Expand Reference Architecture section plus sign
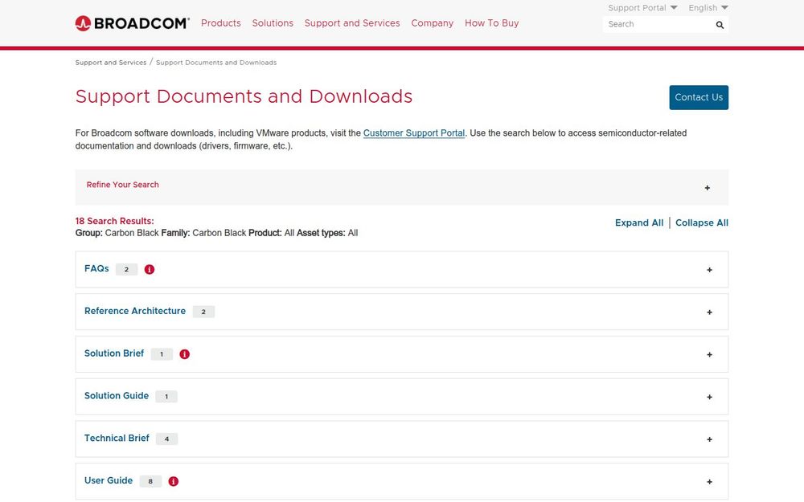Screen dimensions: 804x502 click(710, 312)
